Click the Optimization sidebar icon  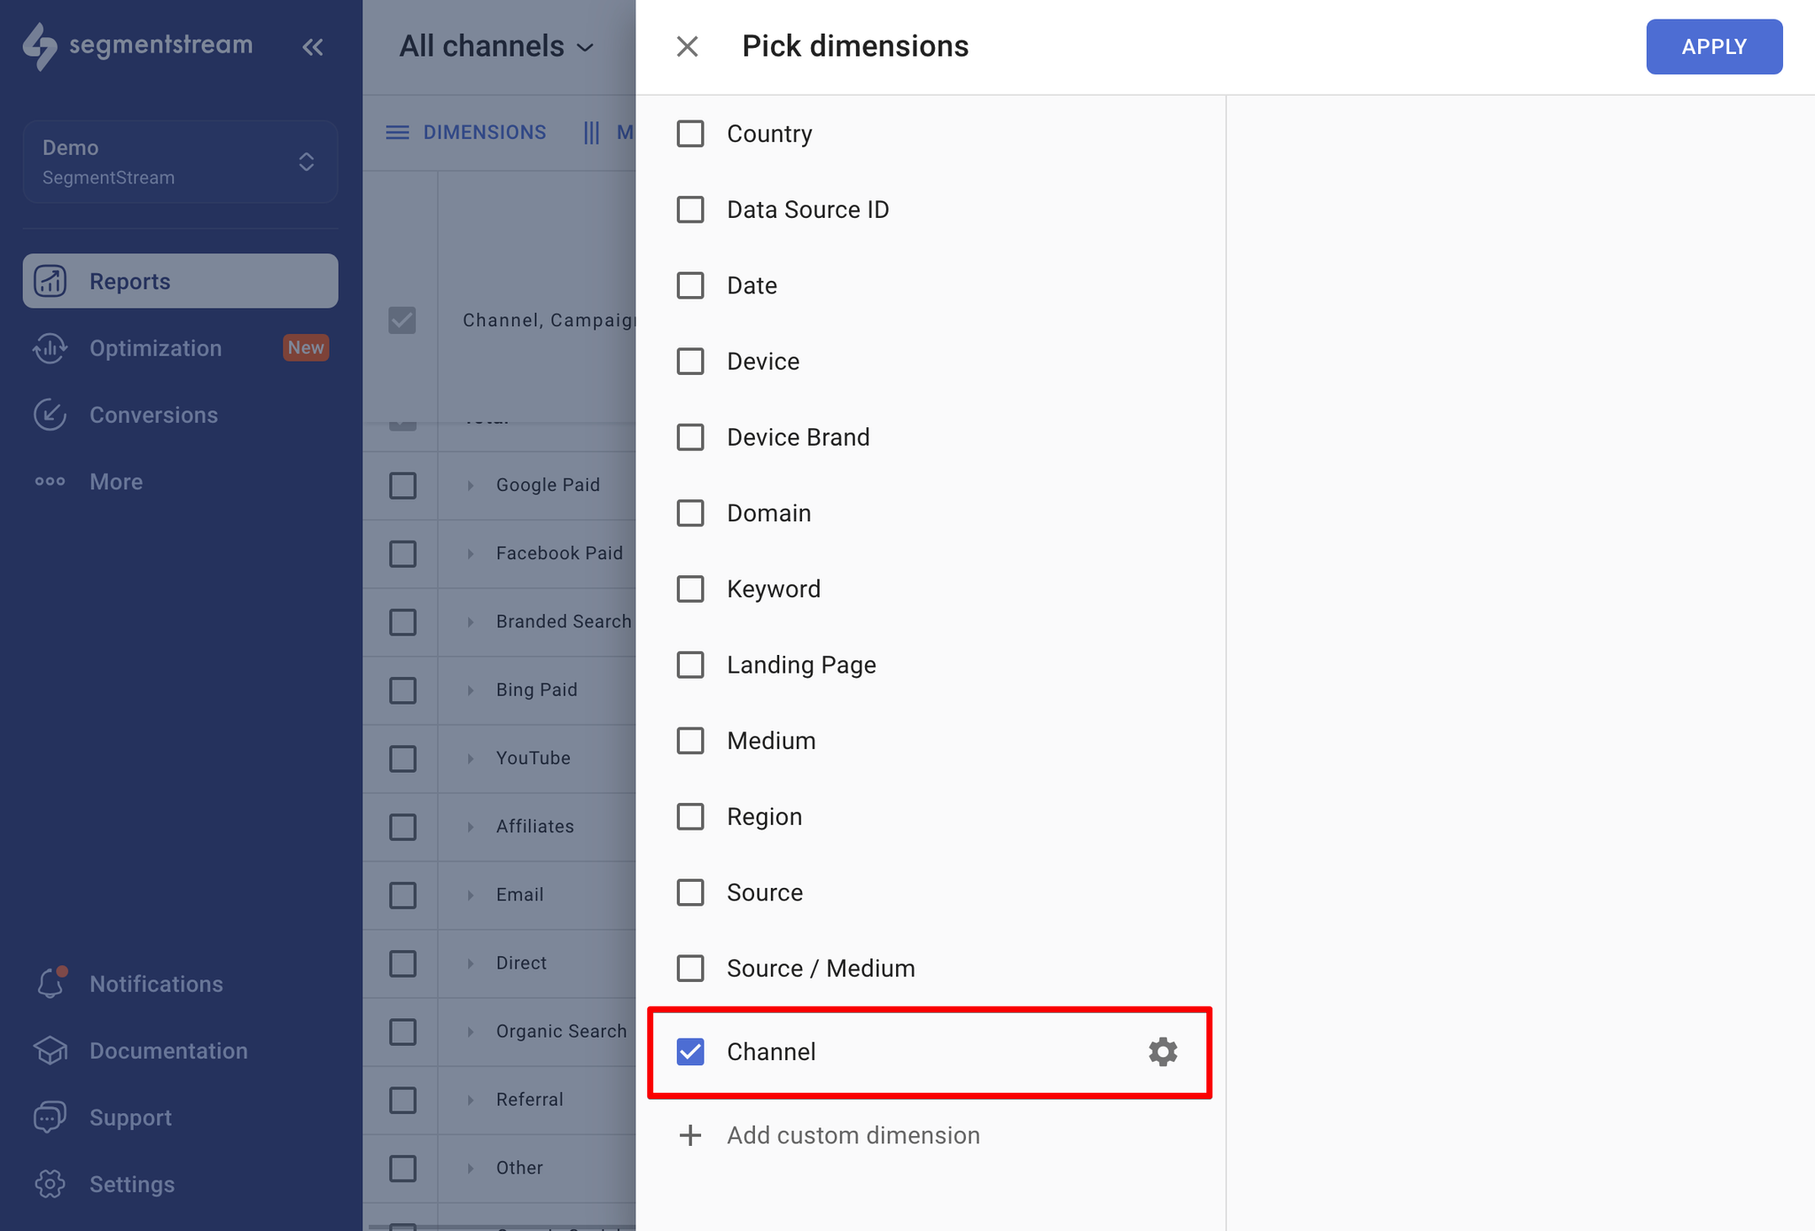[x=51, y=348]
